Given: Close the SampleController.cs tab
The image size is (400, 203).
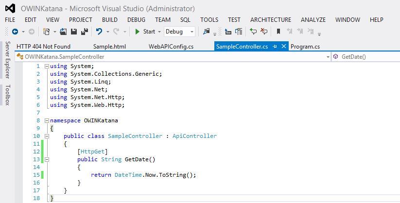Looking at the screenshot, I should (284, 47).
